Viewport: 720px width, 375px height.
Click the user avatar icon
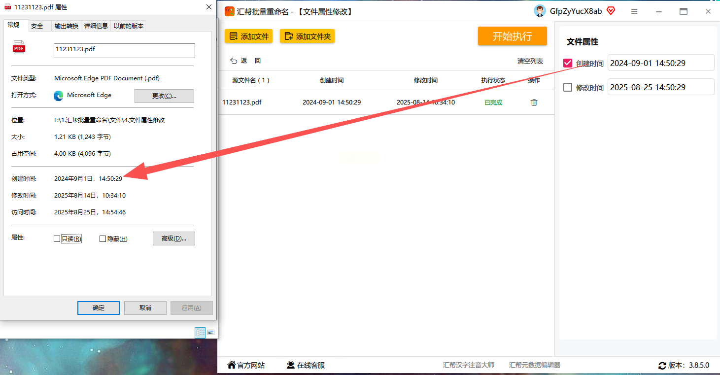(540, 11)
